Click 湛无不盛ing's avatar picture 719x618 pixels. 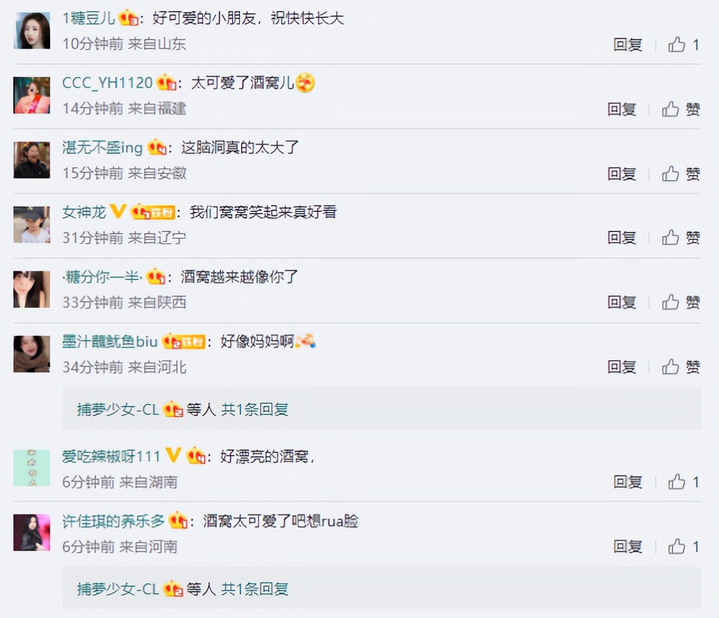coord(31,160)
